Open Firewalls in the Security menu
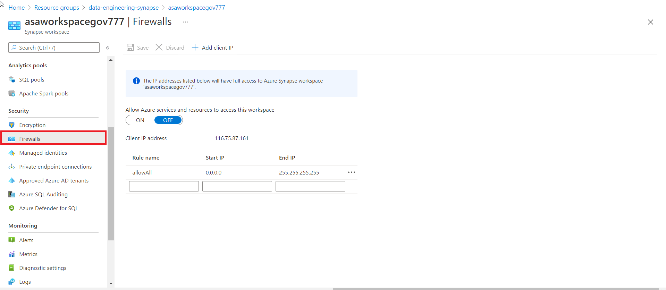Viewport: 666px width, 290px height. (x=30, y=139)
